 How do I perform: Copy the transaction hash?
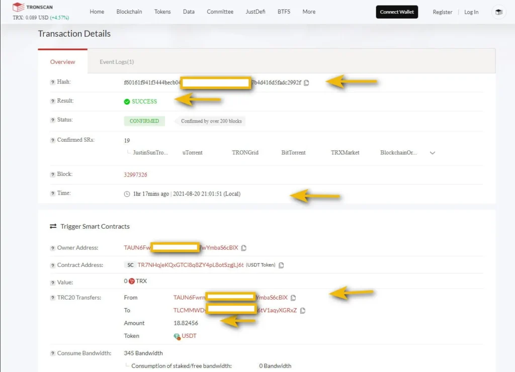tap(306, 83)
